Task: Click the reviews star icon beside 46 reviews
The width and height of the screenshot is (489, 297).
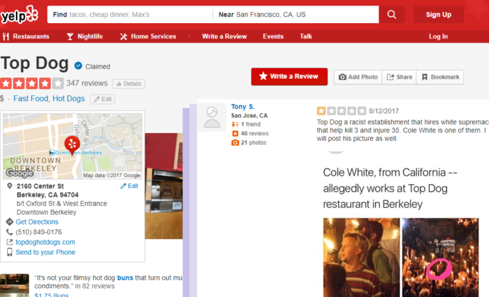Action: point(235,134)
